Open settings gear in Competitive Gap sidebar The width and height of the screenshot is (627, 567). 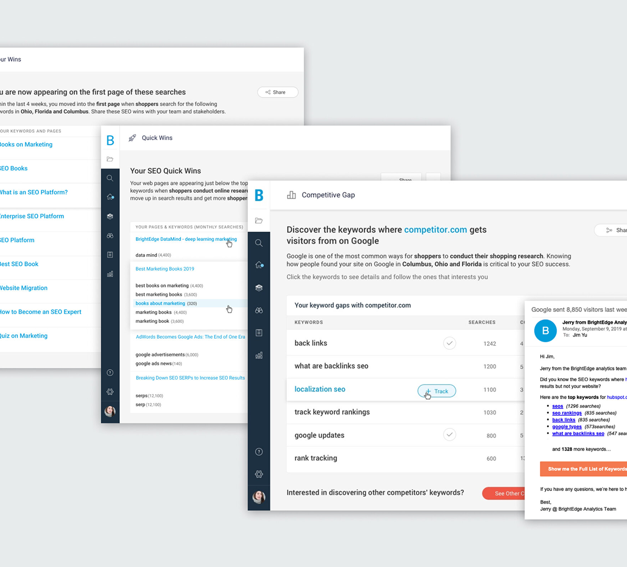[259, 474]
